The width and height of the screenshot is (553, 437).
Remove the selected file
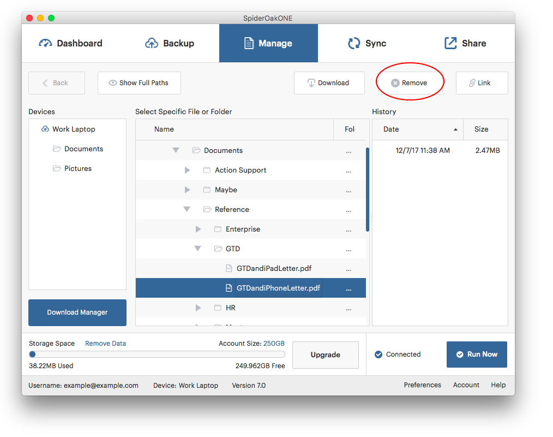[x=410, y=83]
